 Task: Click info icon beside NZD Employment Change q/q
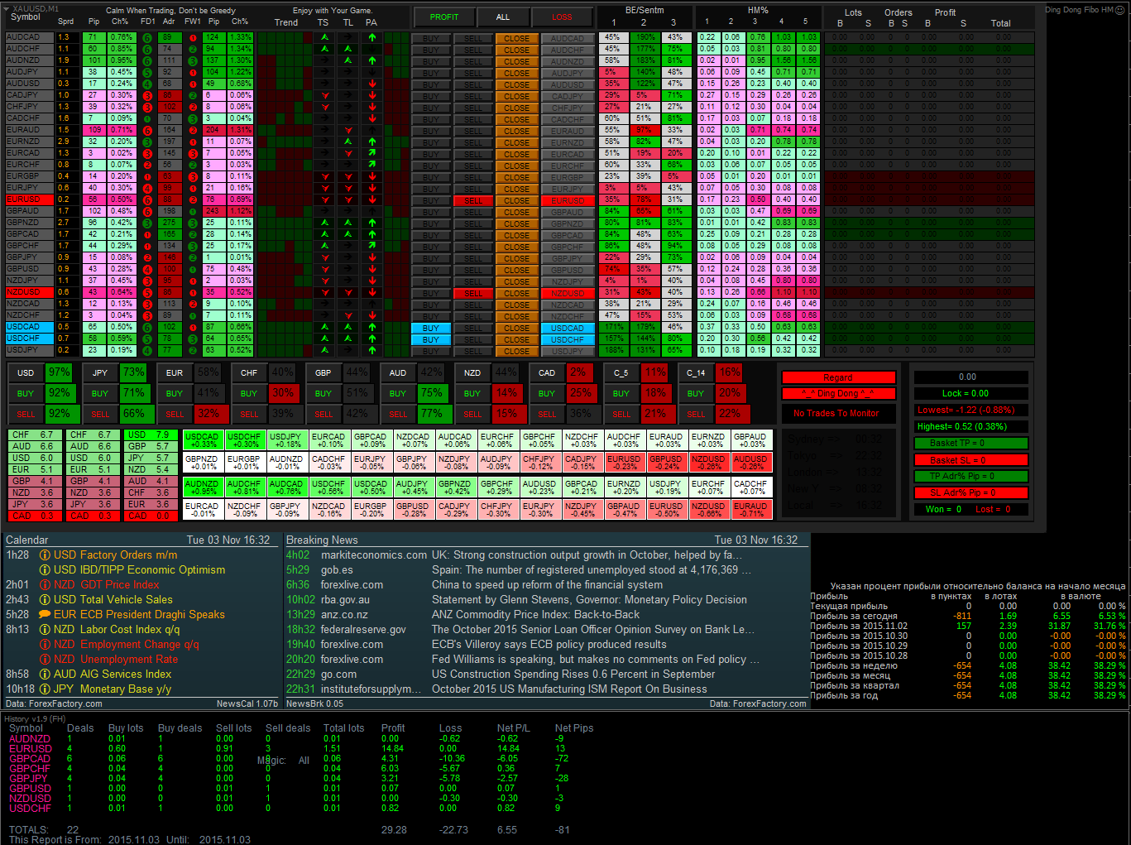pos(45,645)
